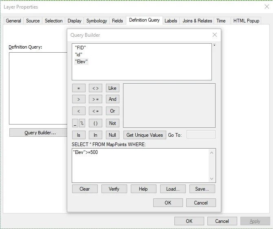This screenshot has height=229, width=273.
Task: Insert the Like operator
Action: coord(112,88)
